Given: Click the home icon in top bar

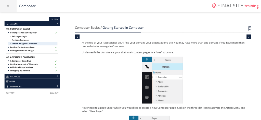Looking at the screenshot, I should point(8,6).
